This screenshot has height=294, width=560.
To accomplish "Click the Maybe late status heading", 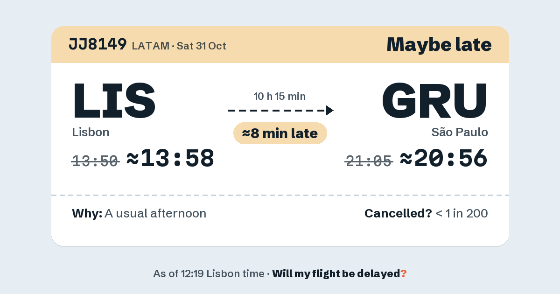I will click(x=439, y=44).
